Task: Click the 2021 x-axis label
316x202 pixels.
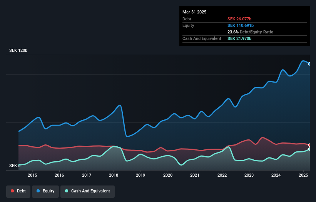Action: 195,175
